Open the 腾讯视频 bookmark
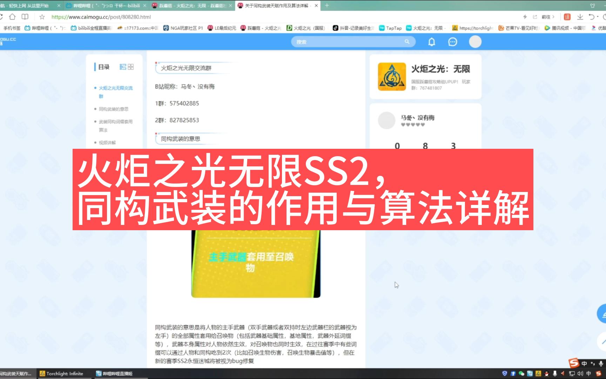 (565, 28)
